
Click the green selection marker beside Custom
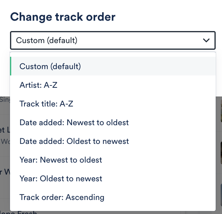click(x=11, y=66)
